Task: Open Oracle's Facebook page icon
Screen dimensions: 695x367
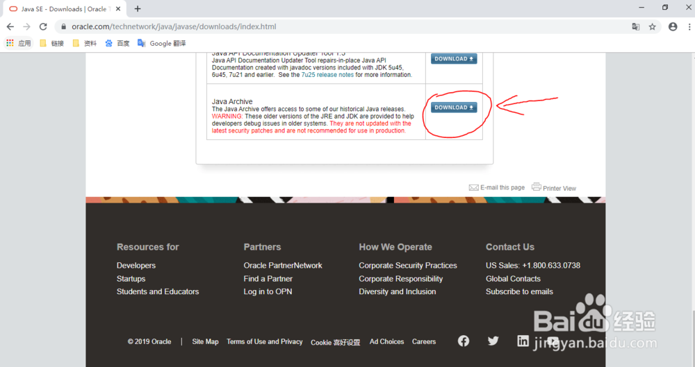Action: point(463,341)
